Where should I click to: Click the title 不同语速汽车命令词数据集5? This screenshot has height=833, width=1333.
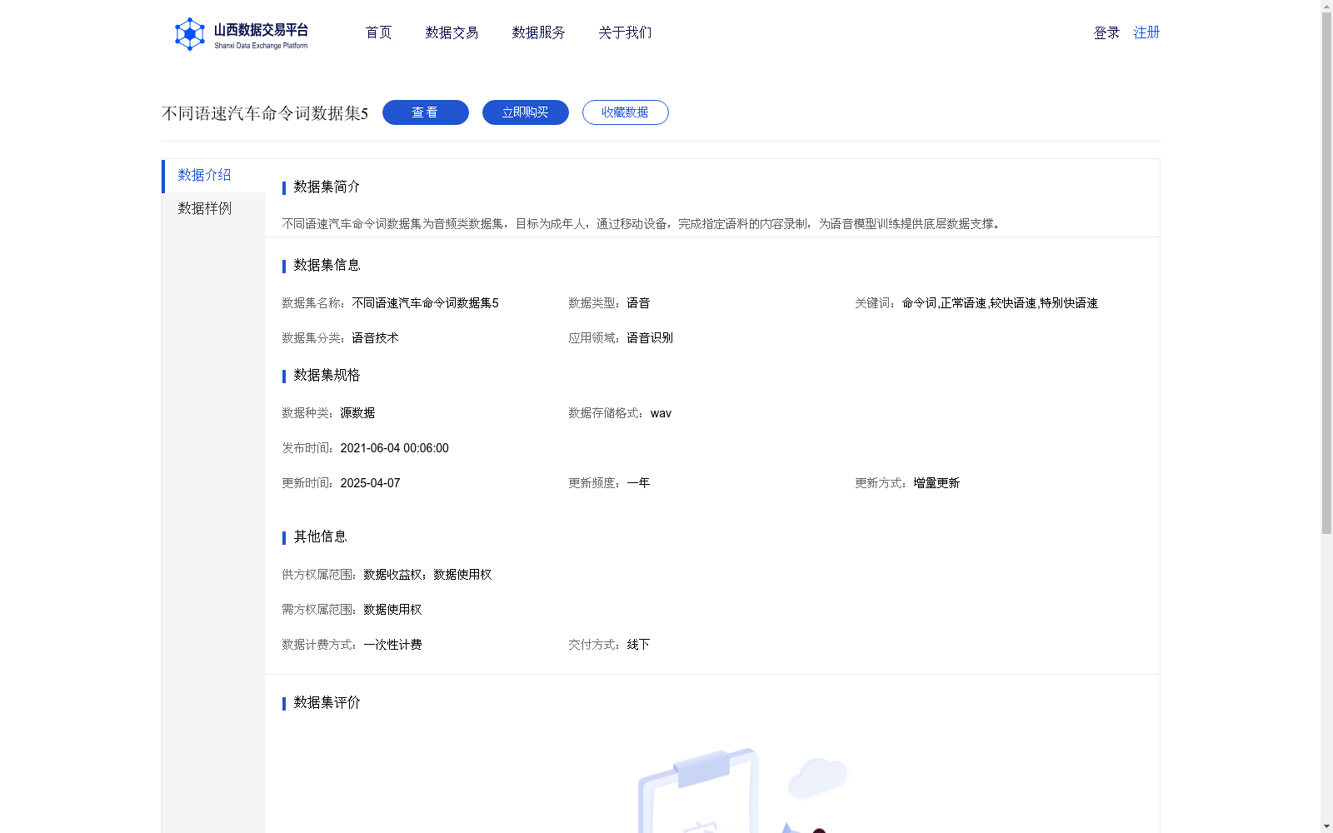(265, 113)
